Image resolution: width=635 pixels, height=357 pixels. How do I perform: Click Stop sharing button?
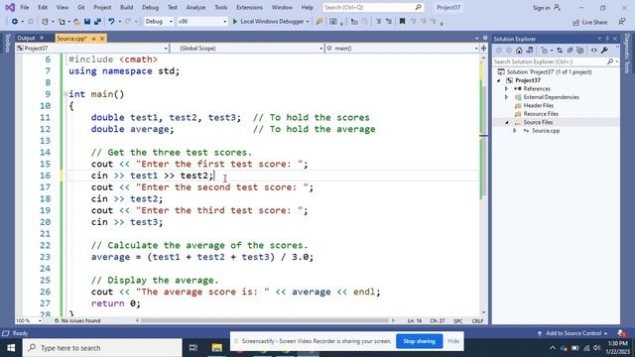419,341
